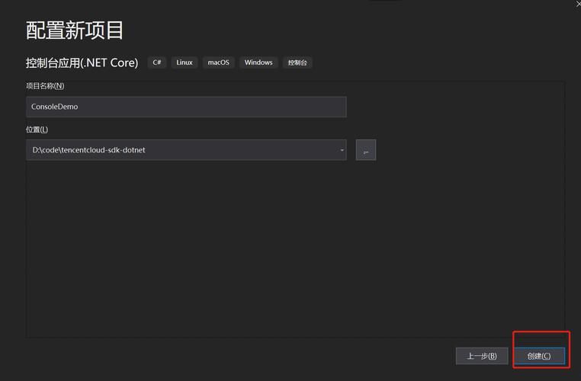Click the C# language tag

coord(157,62)
